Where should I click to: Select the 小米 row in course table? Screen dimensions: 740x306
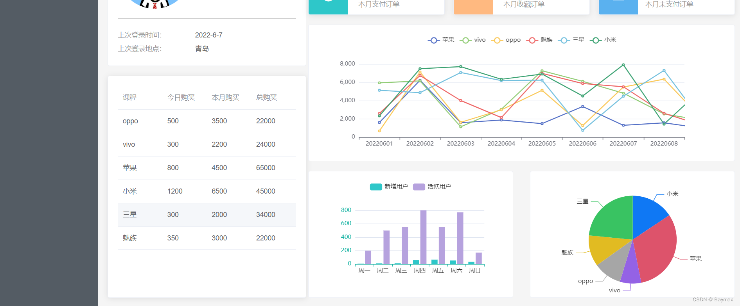(x=207, y=191)
